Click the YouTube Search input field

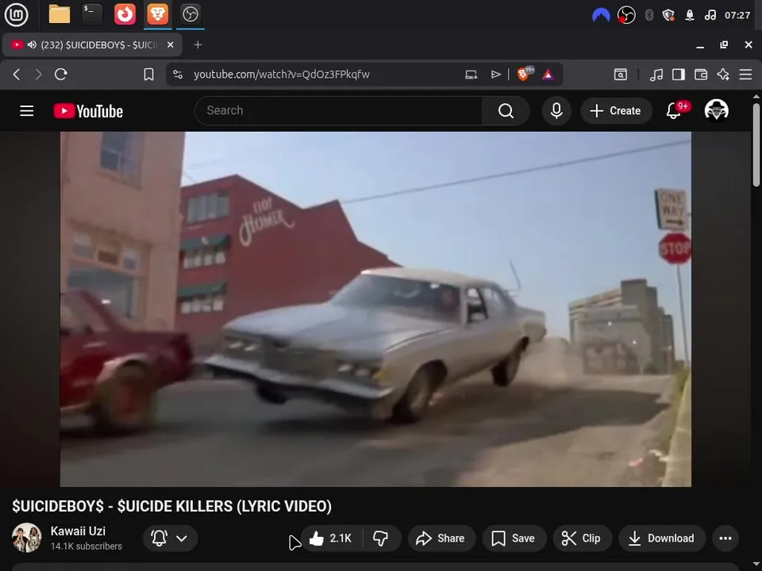click(x=339, y=111)
